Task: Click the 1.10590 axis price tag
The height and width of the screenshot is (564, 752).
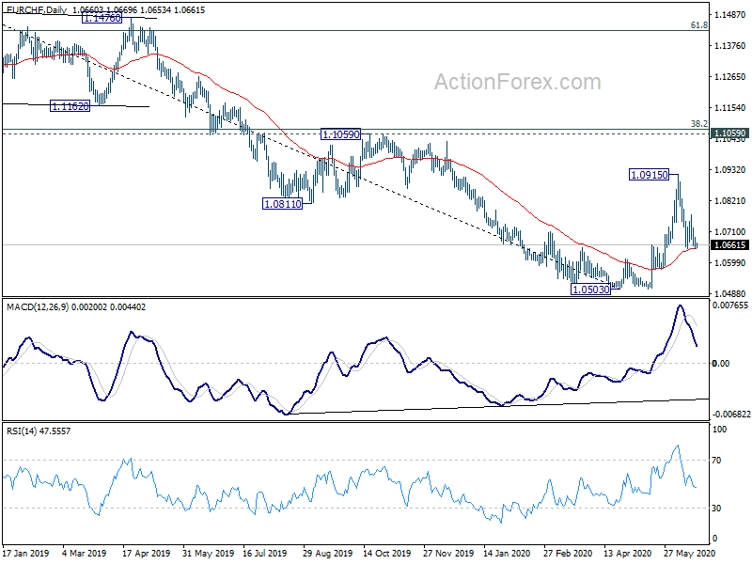Action: click(730, 133)
